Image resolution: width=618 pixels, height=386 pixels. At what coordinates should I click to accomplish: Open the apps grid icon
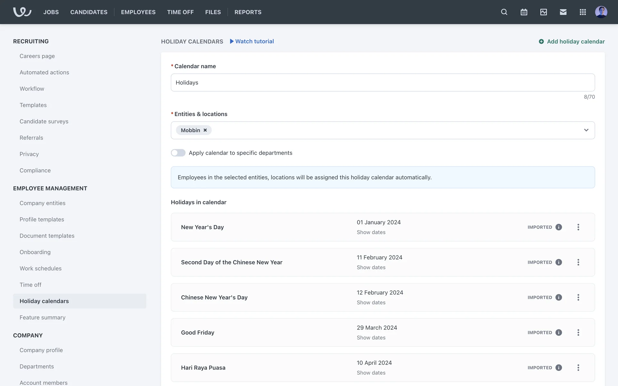point(583,12)
